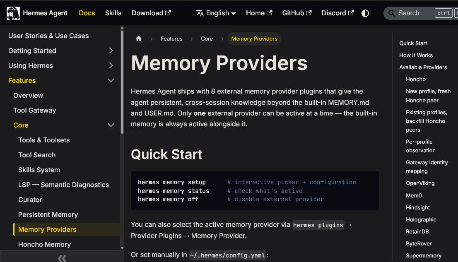This screenshot has height=262, width=458.
Task: Open Persistent Memory page
Action: (x=48, y=214)
